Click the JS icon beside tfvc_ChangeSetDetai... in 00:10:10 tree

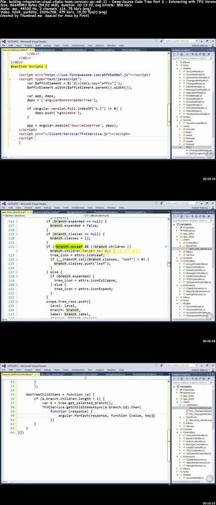click(187, 411)
